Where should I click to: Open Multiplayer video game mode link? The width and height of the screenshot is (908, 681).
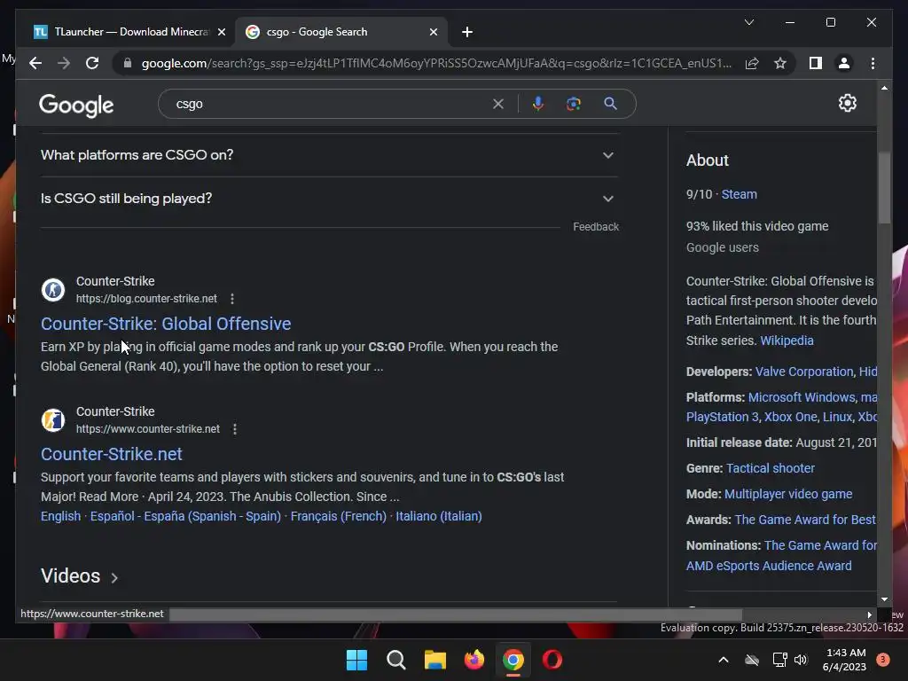[x=788, y=494]
